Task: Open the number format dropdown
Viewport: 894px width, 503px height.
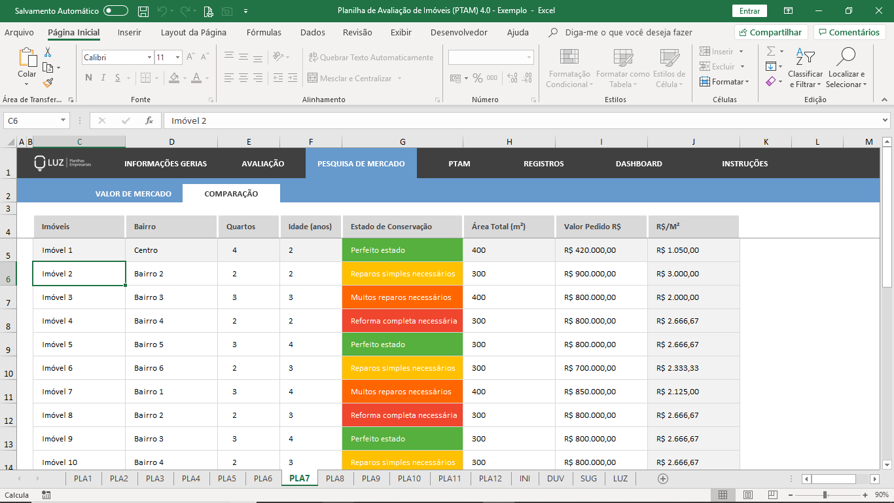Action: 529,58
